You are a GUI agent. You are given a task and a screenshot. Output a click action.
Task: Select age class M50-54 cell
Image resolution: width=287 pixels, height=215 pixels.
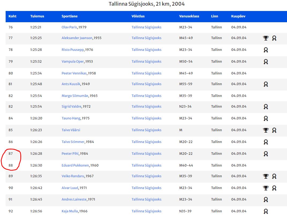(186, 61)
